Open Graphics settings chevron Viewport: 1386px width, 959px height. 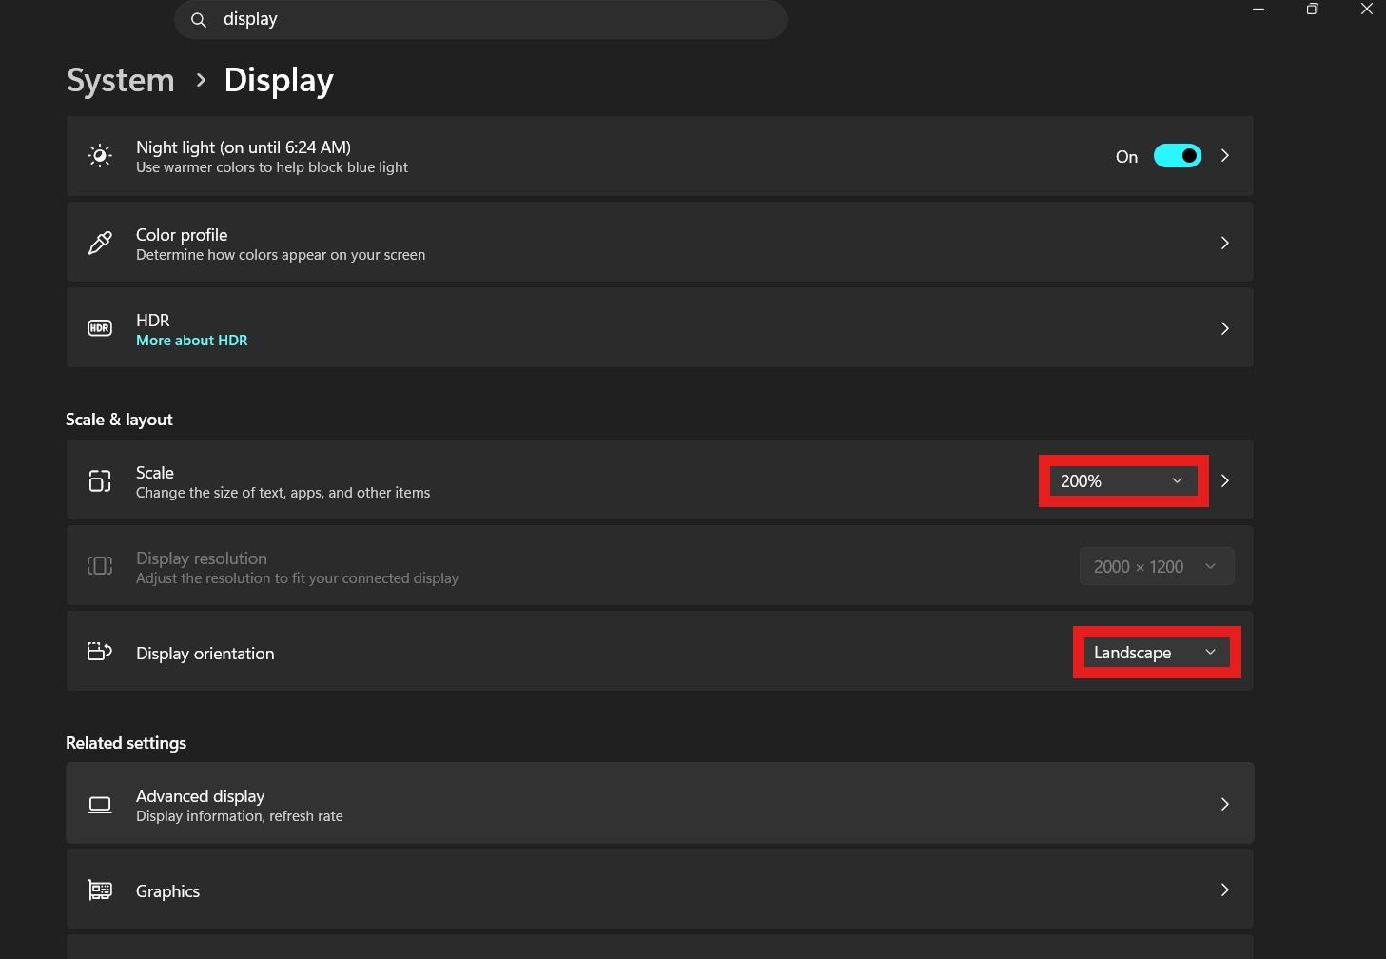[1225, 890]
